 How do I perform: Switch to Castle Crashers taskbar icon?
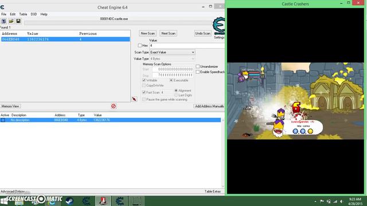(x=103, y=201)
